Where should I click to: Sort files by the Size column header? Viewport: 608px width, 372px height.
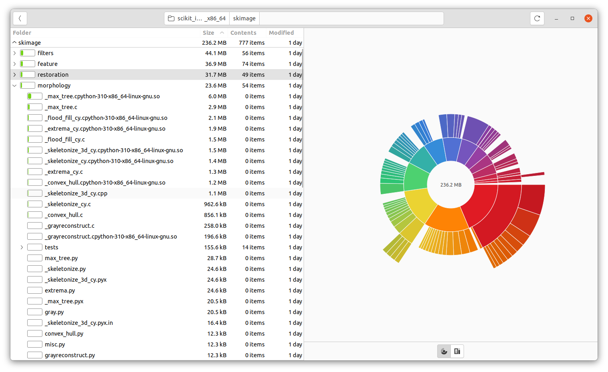208,32
